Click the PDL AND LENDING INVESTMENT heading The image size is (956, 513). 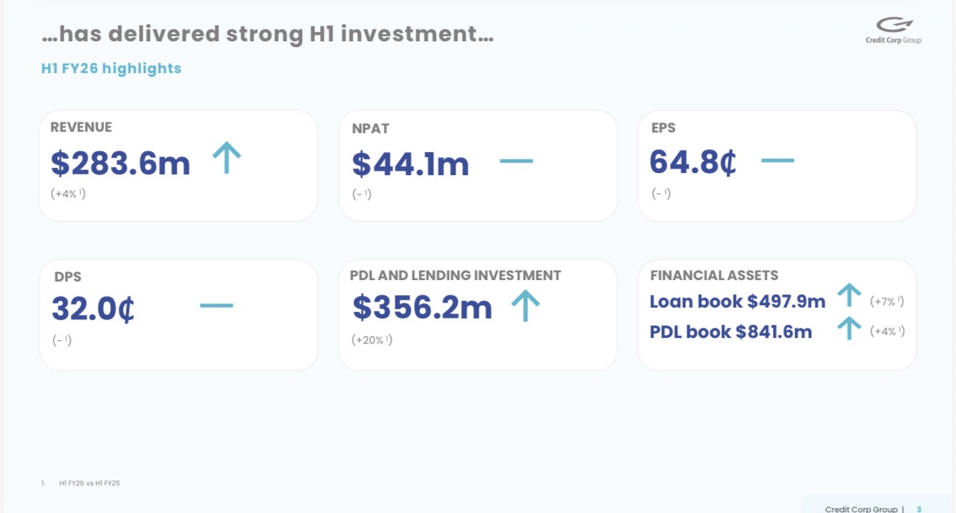(456, 276)
